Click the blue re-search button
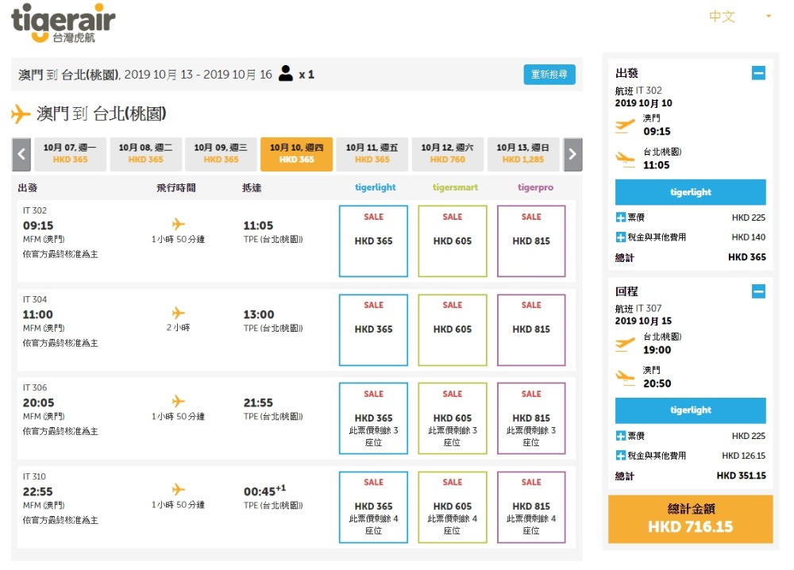Screen dimensions: 794x570 click(x=549, y=75)
